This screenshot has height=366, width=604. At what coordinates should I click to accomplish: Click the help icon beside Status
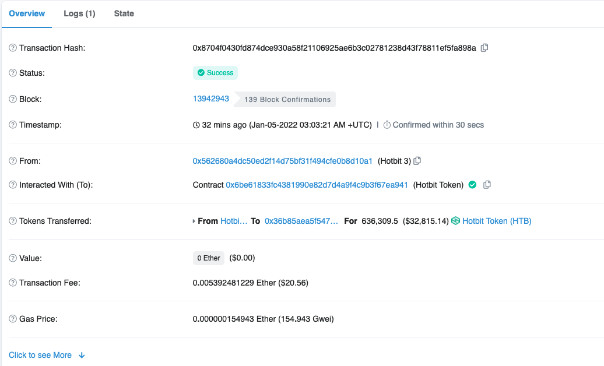(13, 73)
